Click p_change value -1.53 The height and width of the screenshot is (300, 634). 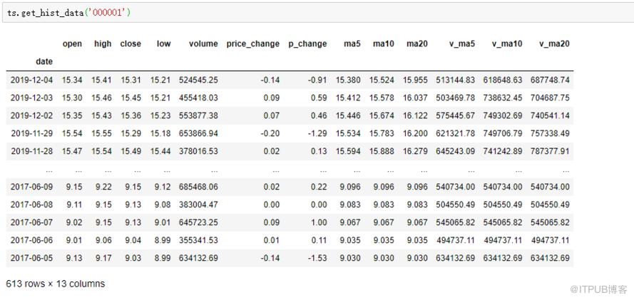click(317, 258)
